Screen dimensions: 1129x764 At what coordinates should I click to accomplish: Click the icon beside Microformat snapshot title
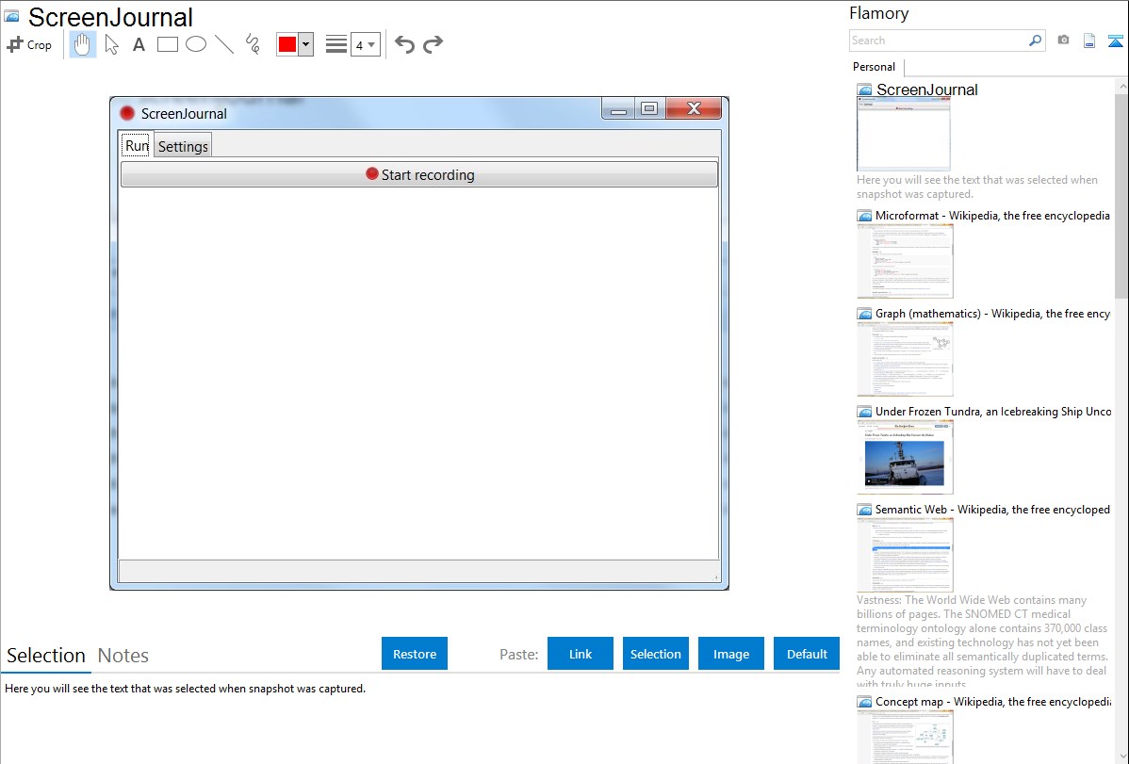(865, 216)
